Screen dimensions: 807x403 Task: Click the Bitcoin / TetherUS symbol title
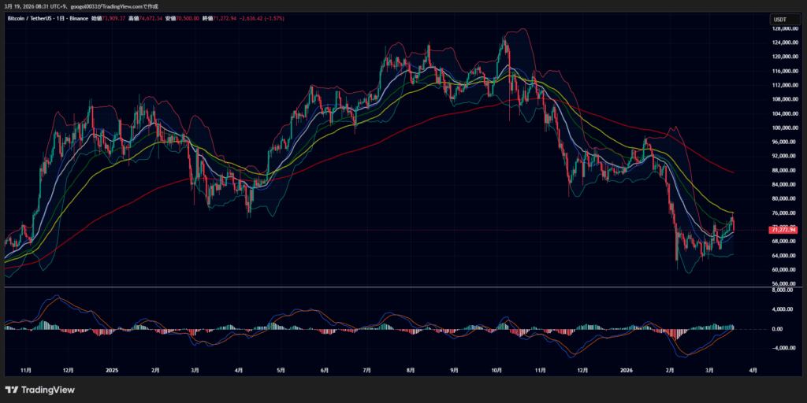click(x=28, y=17)
